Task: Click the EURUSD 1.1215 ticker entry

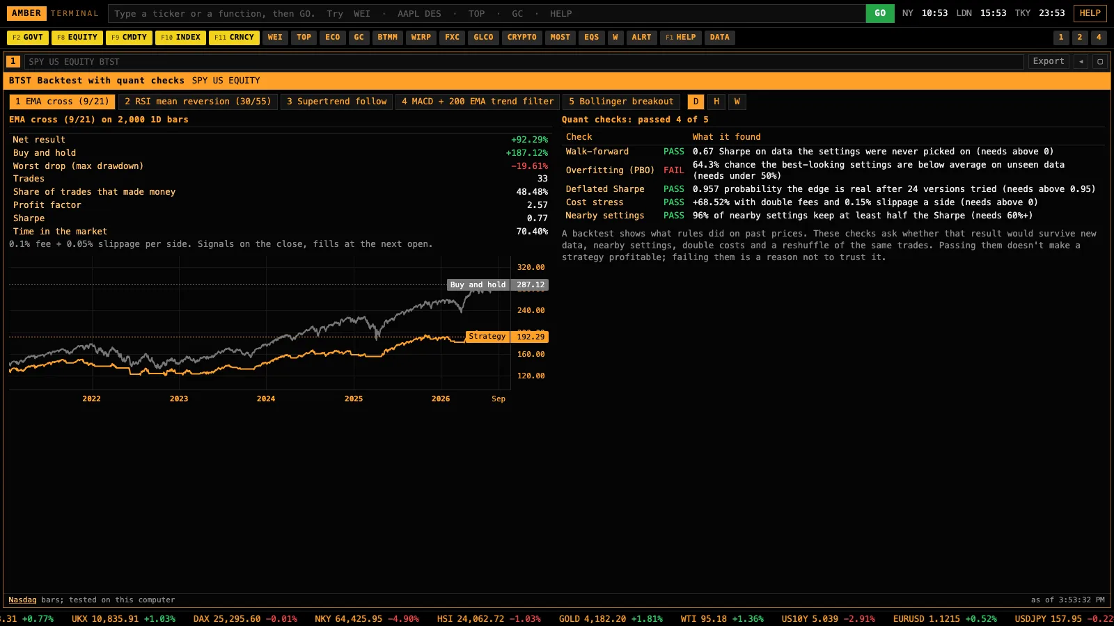Action: (x=945, y=618)
